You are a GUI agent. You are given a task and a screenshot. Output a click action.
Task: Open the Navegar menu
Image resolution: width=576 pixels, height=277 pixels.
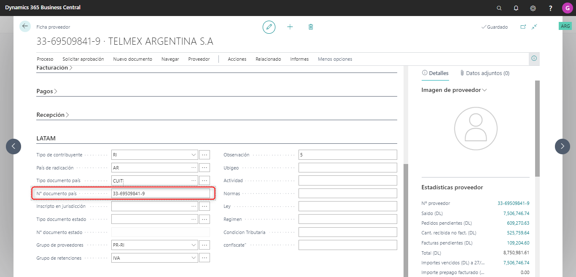(x=170, y=59)
